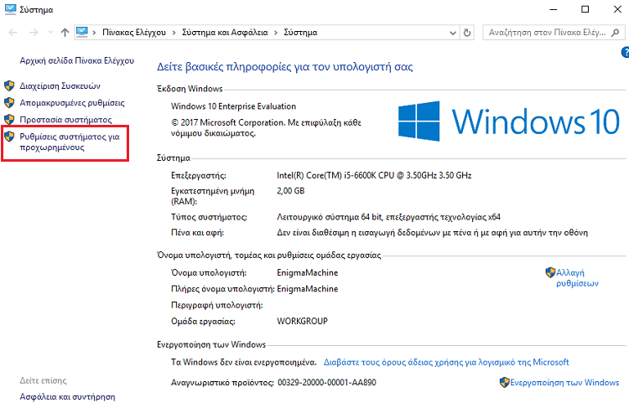The image size is (629, 408).
Task: Focus the Control Panel search field
Action: coord(554,33)
